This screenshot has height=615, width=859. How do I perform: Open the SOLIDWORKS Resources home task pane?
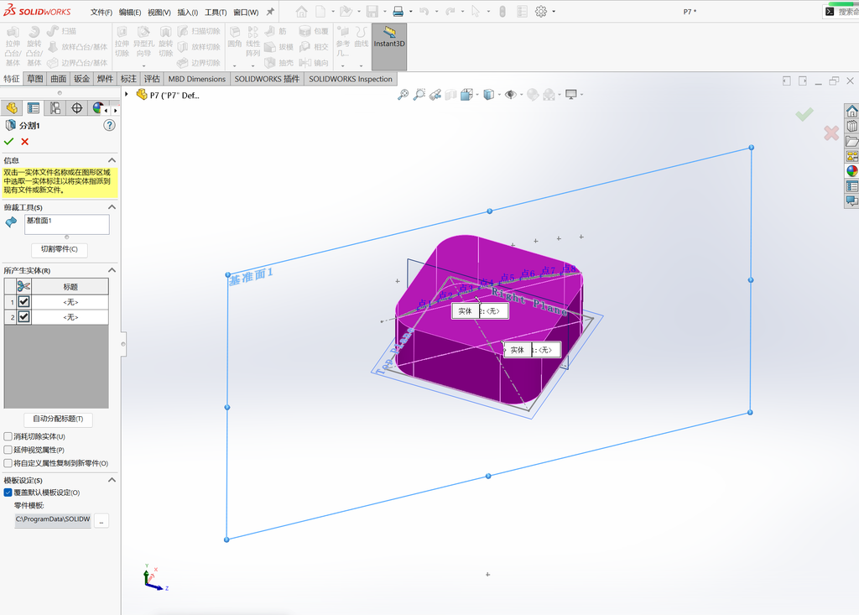(852, 112)
